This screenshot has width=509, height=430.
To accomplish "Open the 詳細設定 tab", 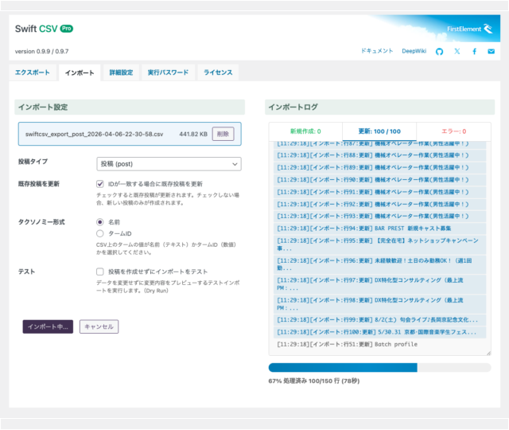I will coord(121,72).
